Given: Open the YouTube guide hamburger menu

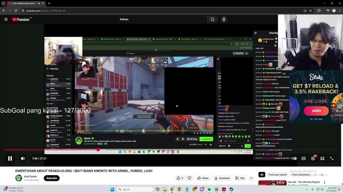Looking at the screenshot, I should 6,19.
